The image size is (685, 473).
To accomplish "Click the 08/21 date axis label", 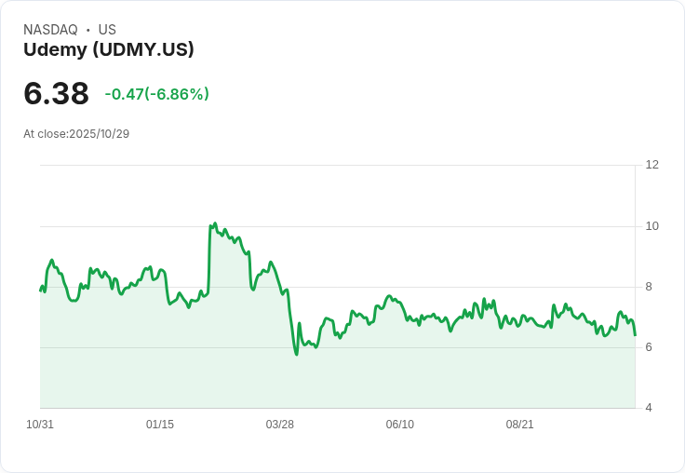I will tap(520, 425).
